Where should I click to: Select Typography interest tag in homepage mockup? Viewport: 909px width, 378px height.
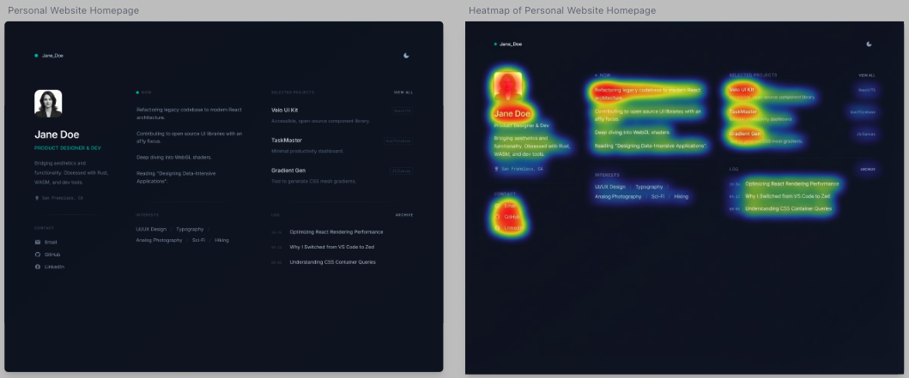tap(190, 230)
